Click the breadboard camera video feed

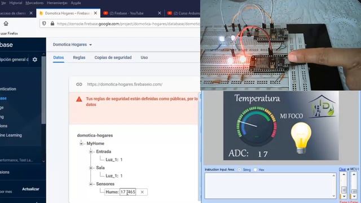pos(281,45)
